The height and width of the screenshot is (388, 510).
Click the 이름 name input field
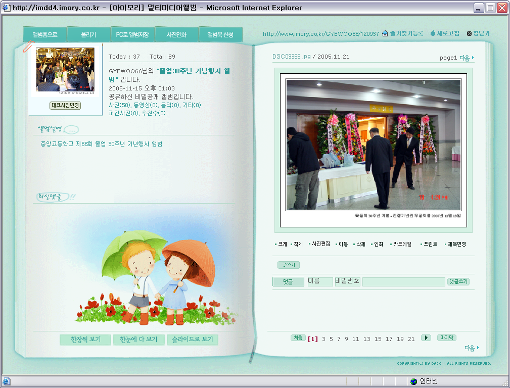(x=320, y=281)
